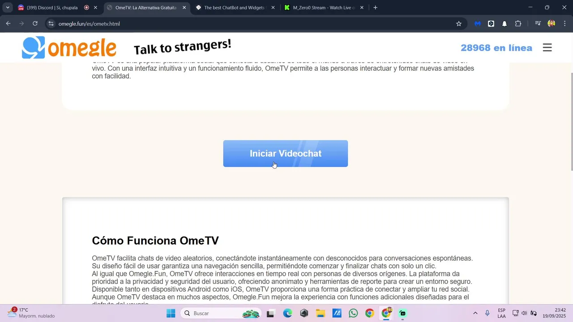573x322 pixels.
Task: Click the 'Talk to strangers!' tagline
Action: click(183, 47)
